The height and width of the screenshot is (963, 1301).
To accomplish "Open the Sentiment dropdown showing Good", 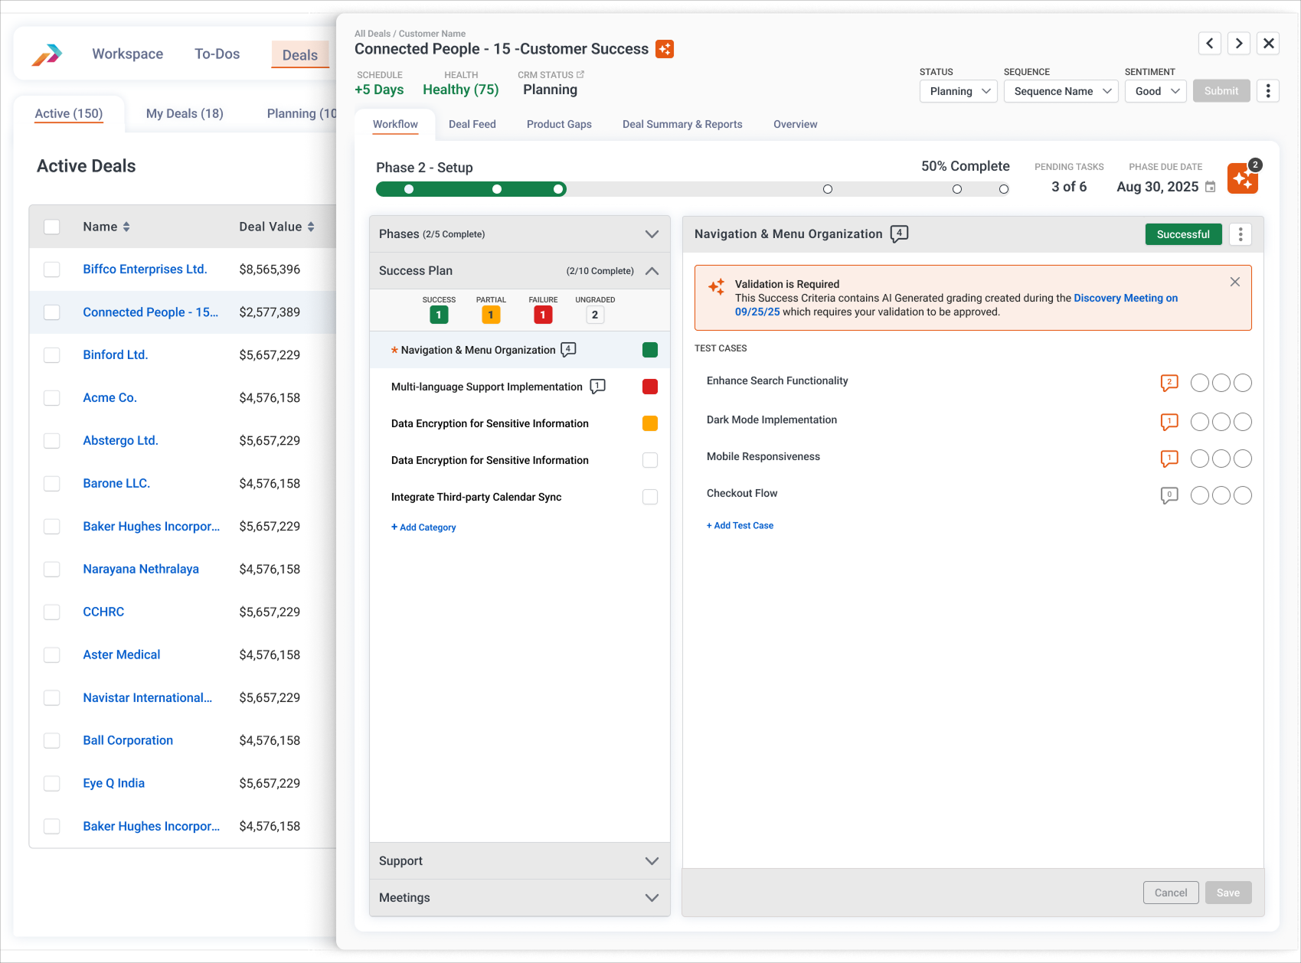I will point(1156,91).
